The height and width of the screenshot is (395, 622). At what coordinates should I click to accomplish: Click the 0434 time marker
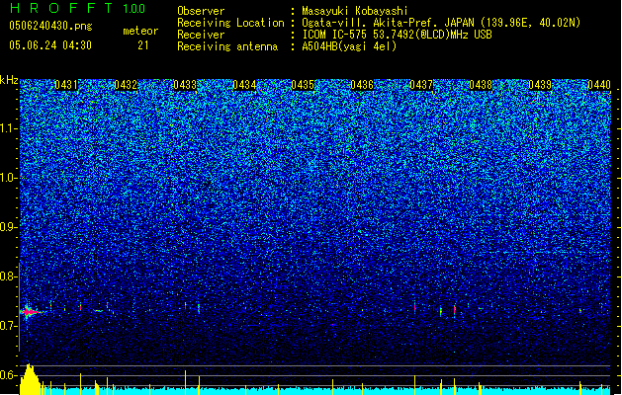(244, 85)
